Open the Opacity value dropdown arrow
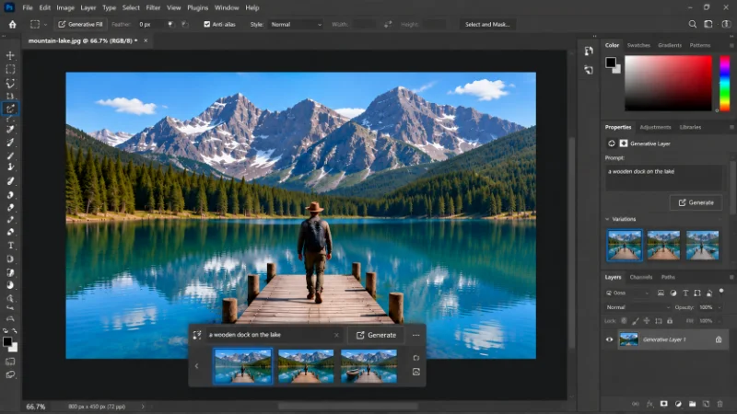The image size is (737, 414). (x=719, y=307)
